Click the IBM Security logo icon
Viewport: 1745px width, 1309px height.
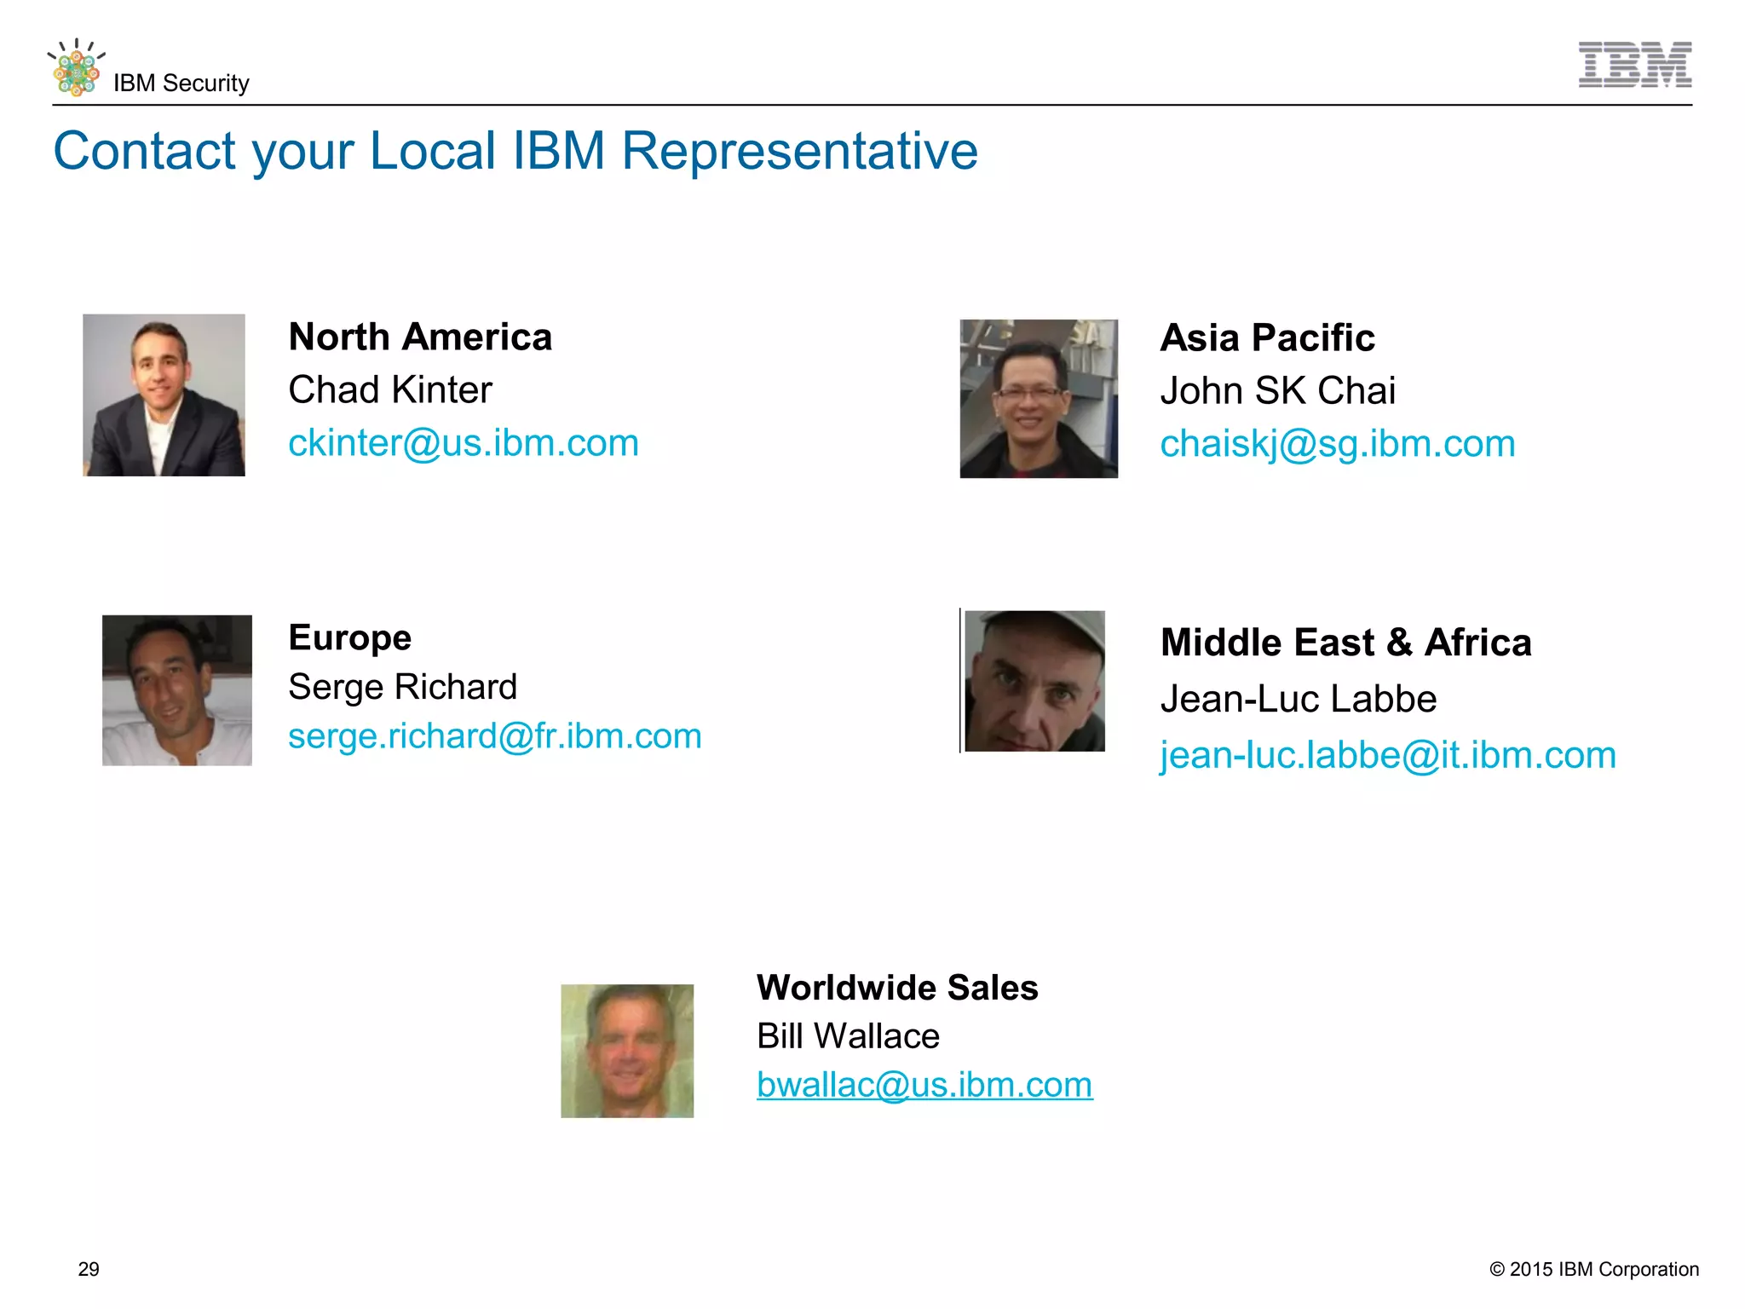pyautogui.click(x=77, y=66)
